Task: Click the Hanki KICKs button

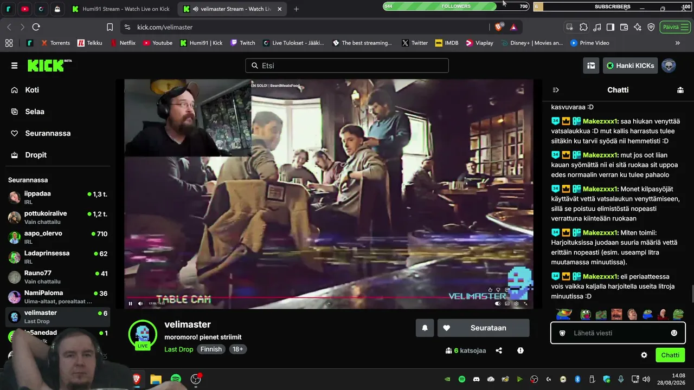Action: click(630, 66)
